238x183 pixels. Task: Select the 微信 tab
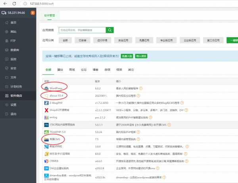pyautogui.click(x=107, y=70)
